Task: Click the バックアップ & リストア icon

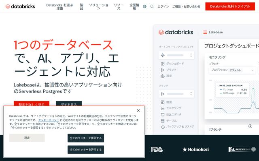Action: point(163,127)
